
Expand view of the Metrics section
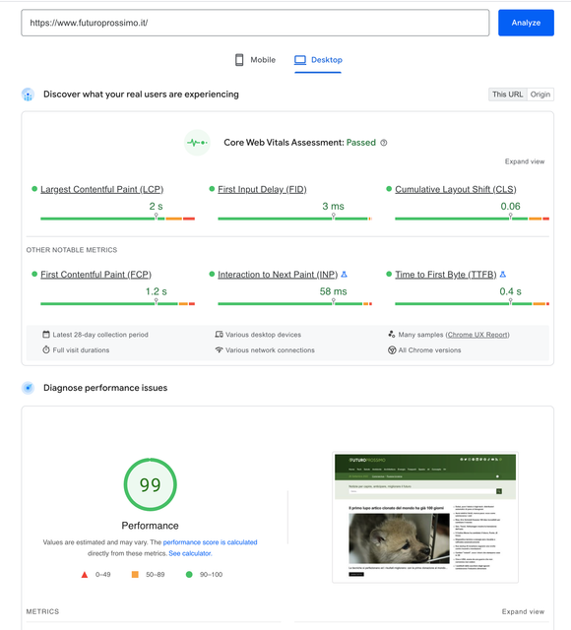(x=523, y=611)
